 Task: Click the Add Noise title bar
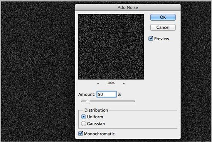click(128, 7)
